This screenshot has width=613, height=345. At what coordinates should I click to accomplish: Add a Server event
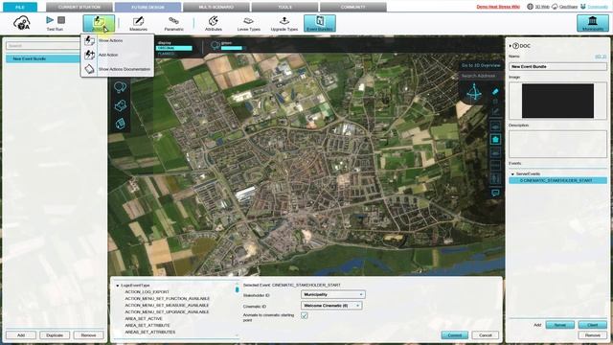559,325
